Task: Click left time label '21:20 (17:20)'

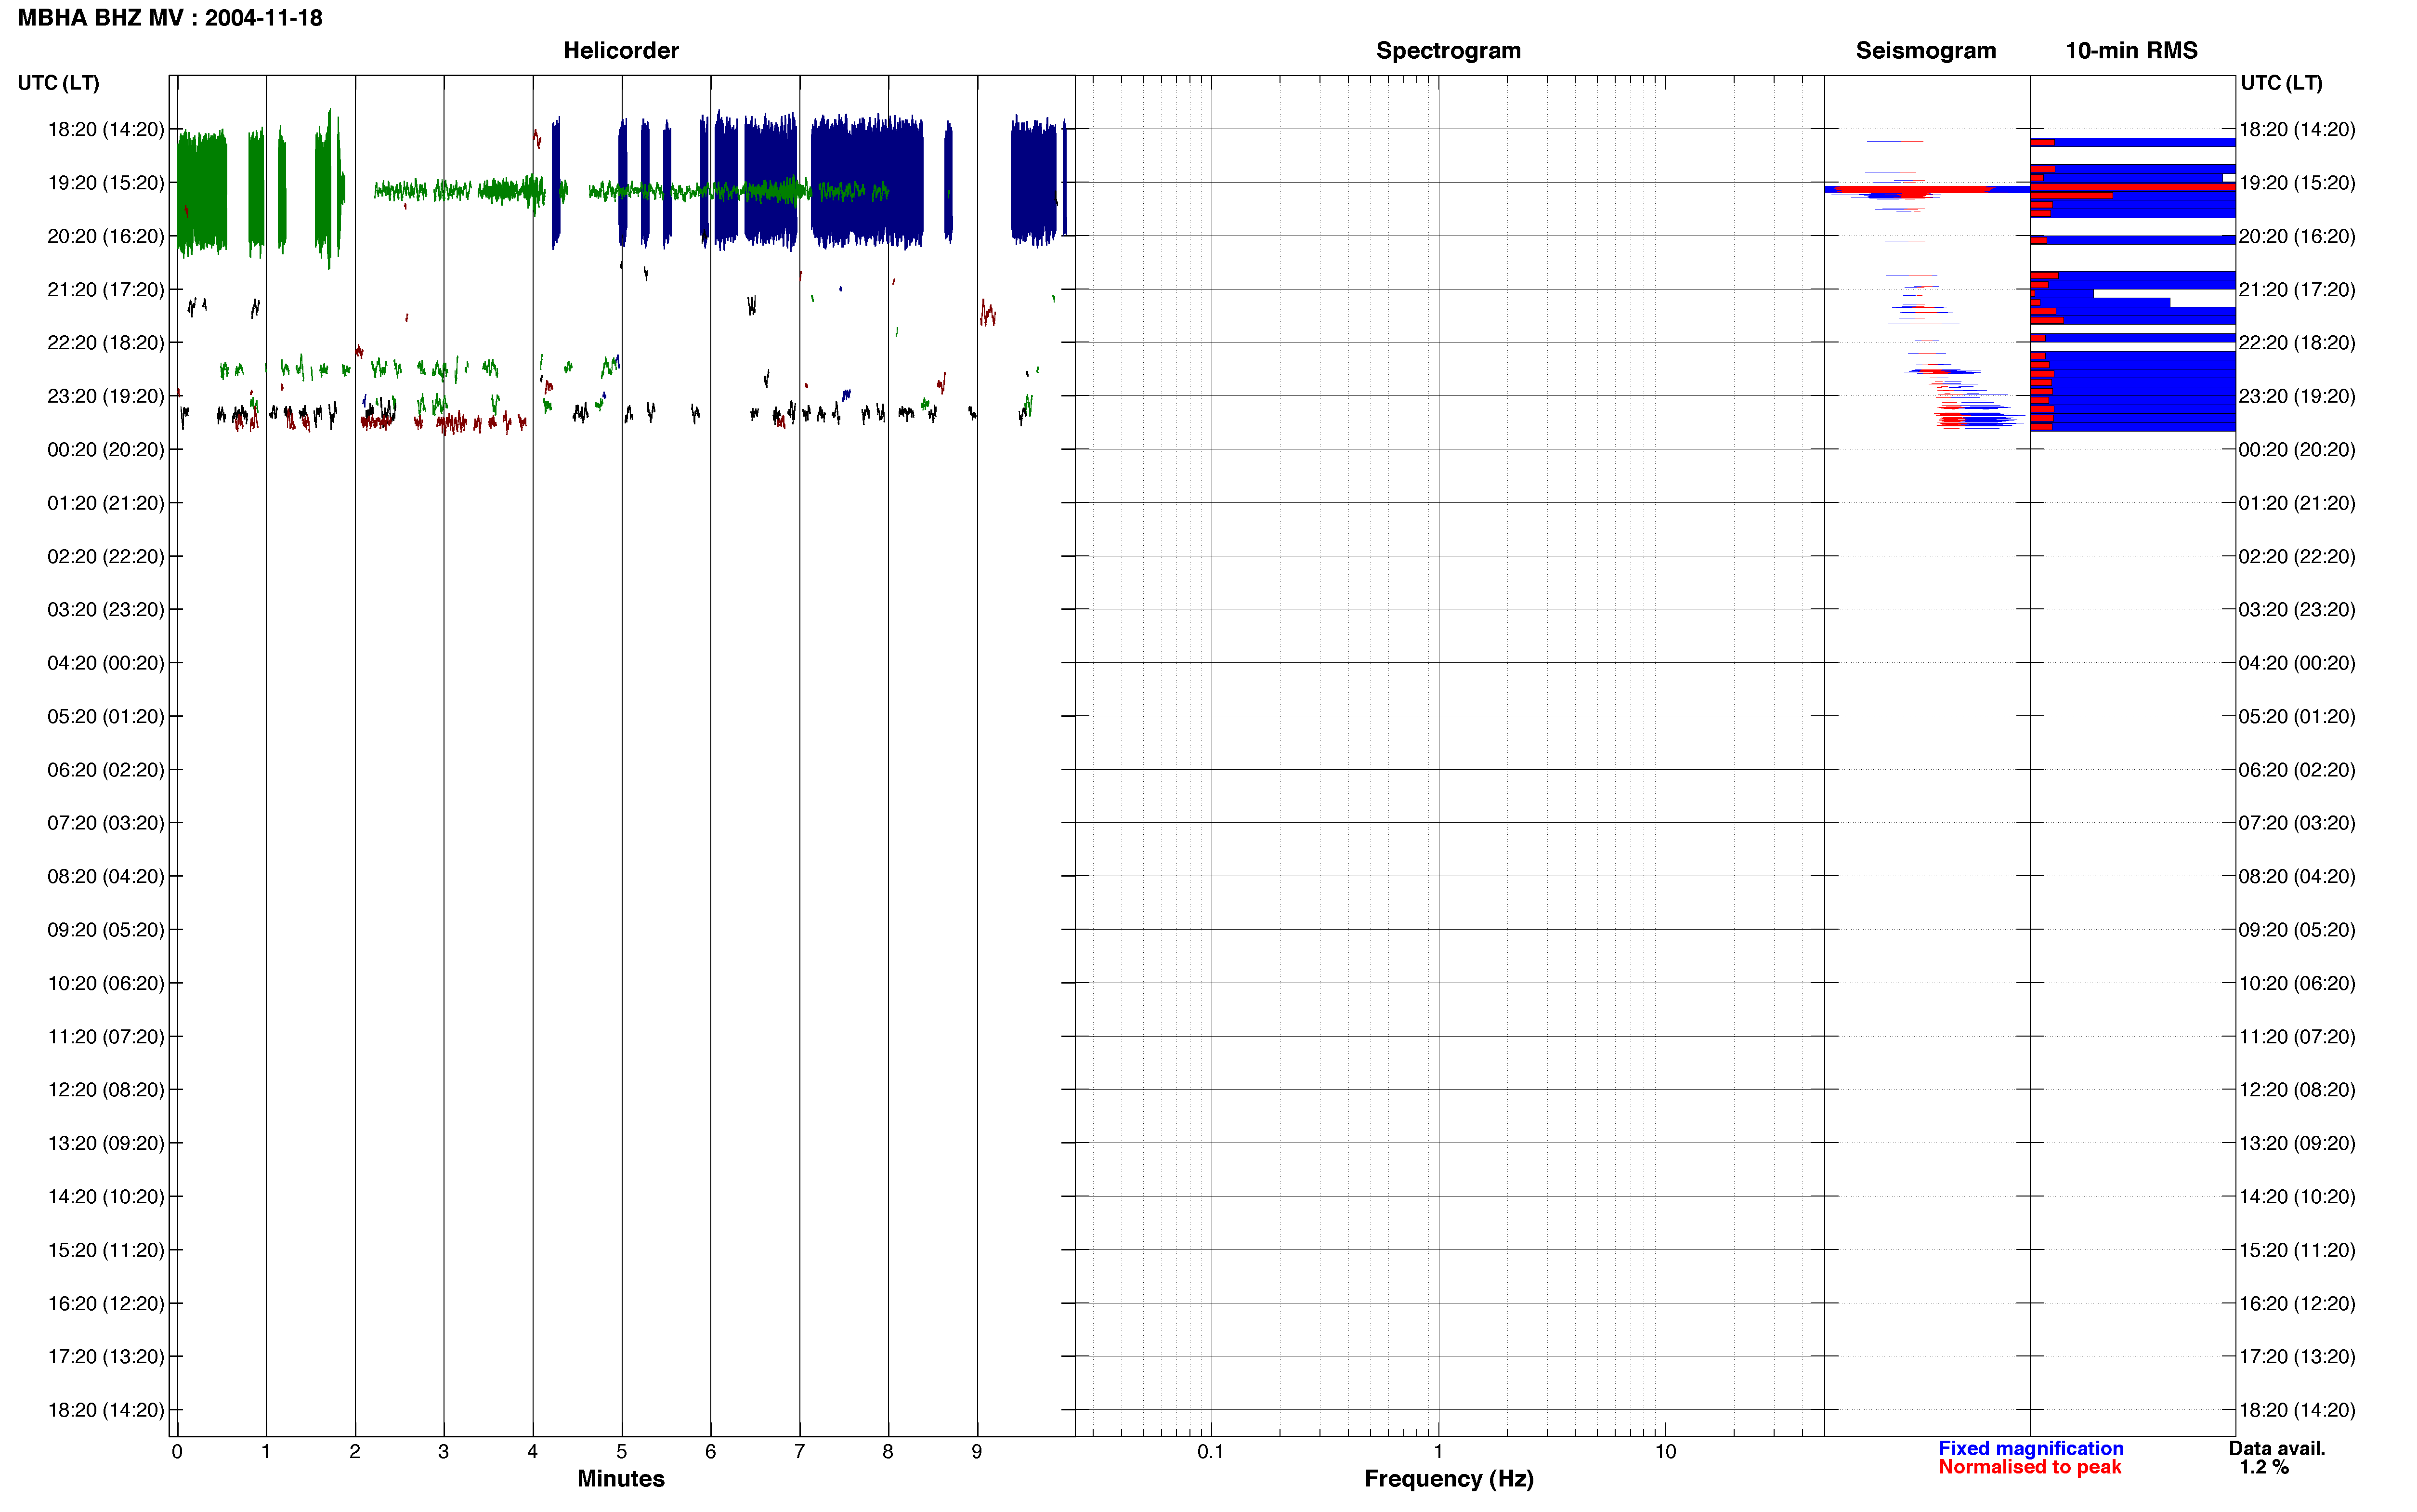Action: click(x=106, y=289)
